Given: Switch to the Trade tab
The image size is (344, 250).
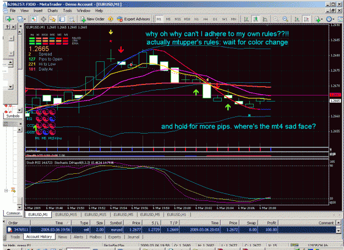Looking at the screenshot, I should [15, 237].
